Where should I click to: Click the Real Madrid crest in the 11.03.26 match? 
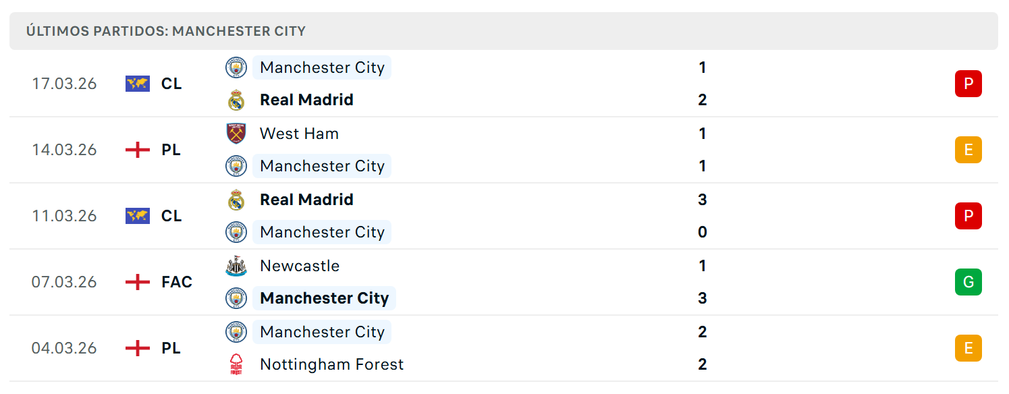[x=236, y=200]
